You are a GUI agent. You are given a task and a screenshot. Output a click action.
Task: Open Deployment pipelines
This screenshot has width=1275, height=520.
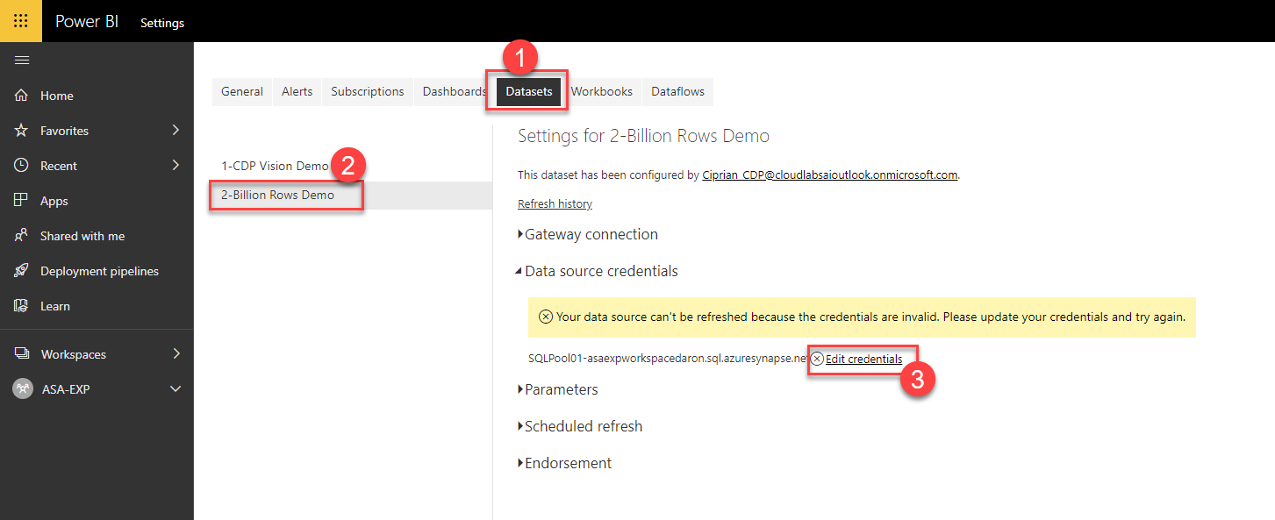98,270
